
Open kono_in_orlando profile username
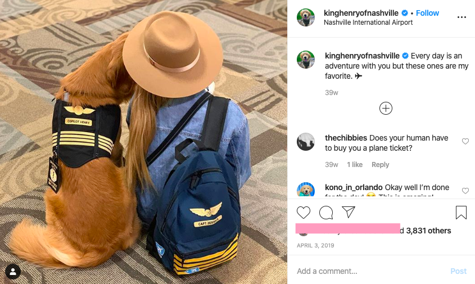354,187
